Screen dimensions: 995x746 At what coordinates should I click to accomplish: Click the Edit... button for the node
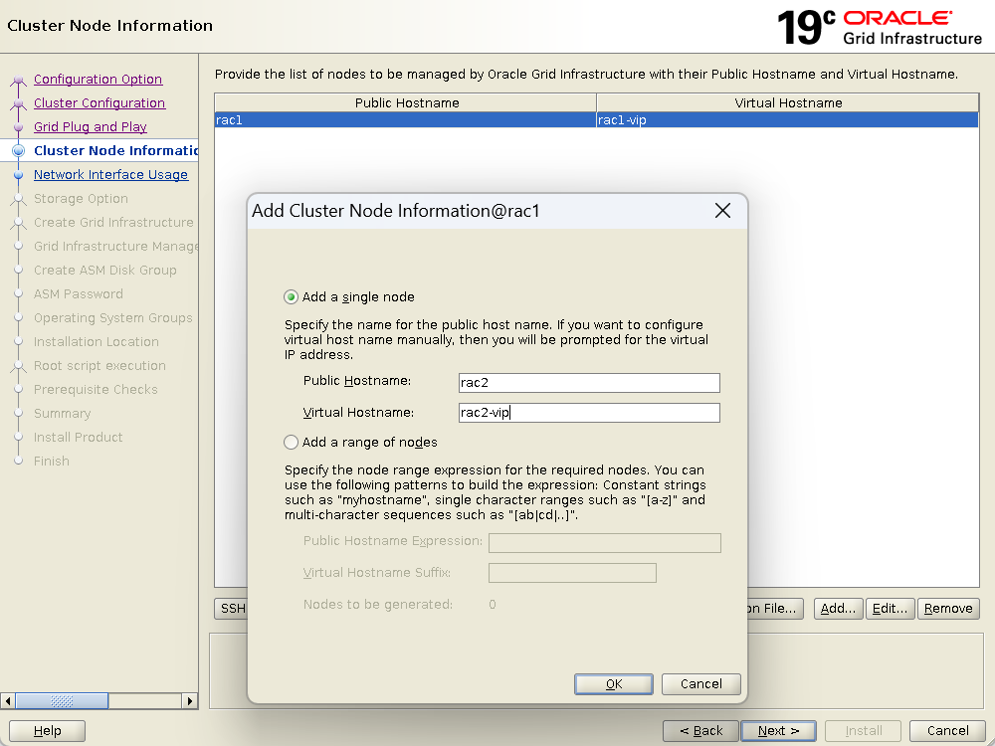[x=890, y=609]
